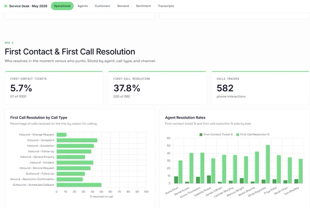310x208 pixels.
Task: Click the '220 of 582' subtext
Action: 122,96
